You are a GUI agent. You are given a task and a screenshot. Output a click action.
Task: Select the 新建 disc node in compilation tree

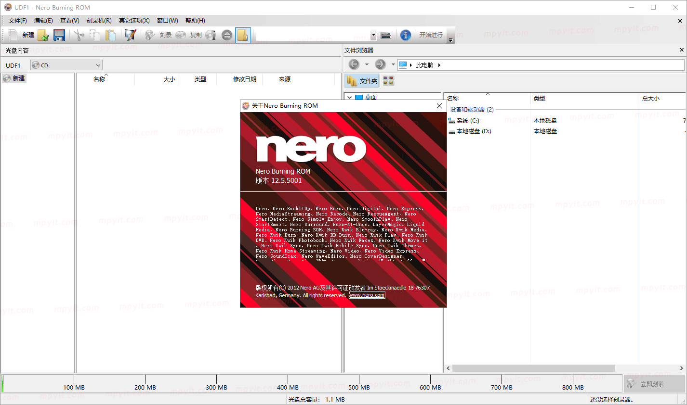[x=14, y=78]
